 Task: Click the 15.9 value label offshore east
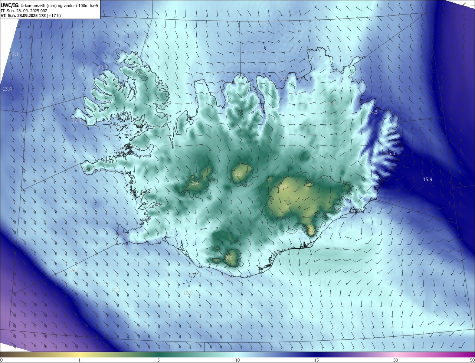(x=427, y=180)
